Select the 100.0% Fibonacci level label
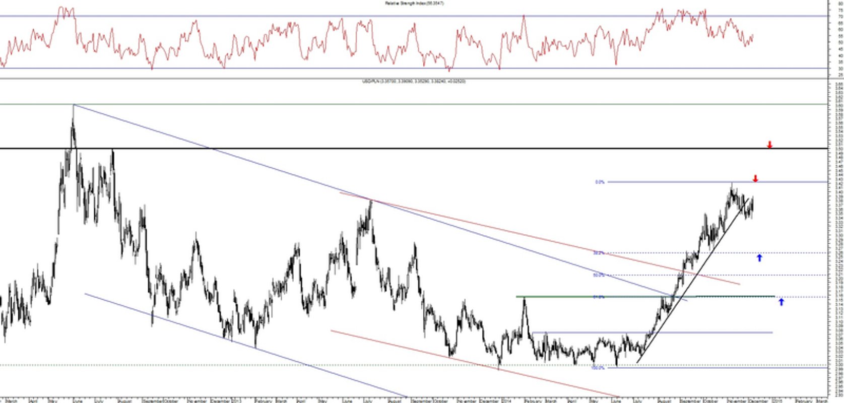This screenshot has width=844, height=403. 598,367
